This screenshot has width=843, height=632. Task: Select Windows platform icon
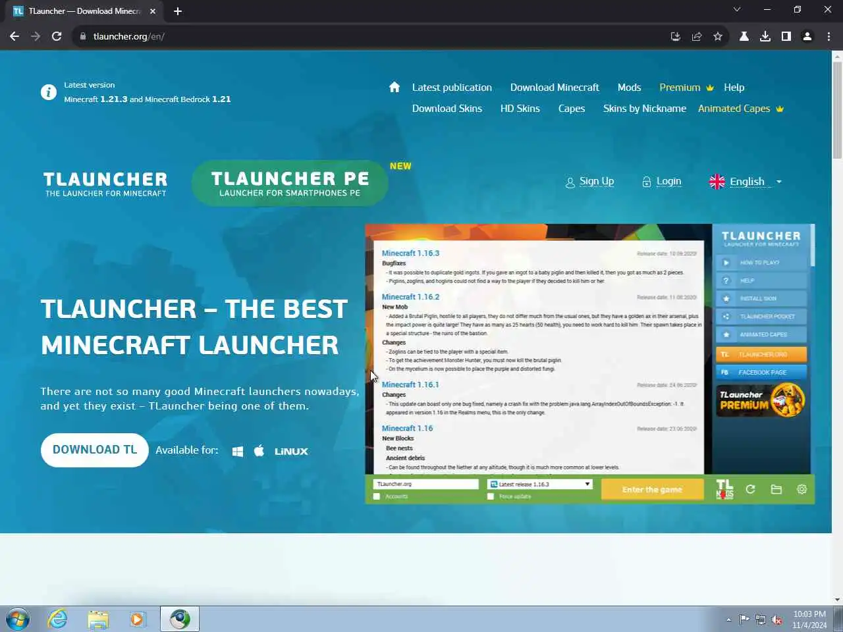pos(238,451)
